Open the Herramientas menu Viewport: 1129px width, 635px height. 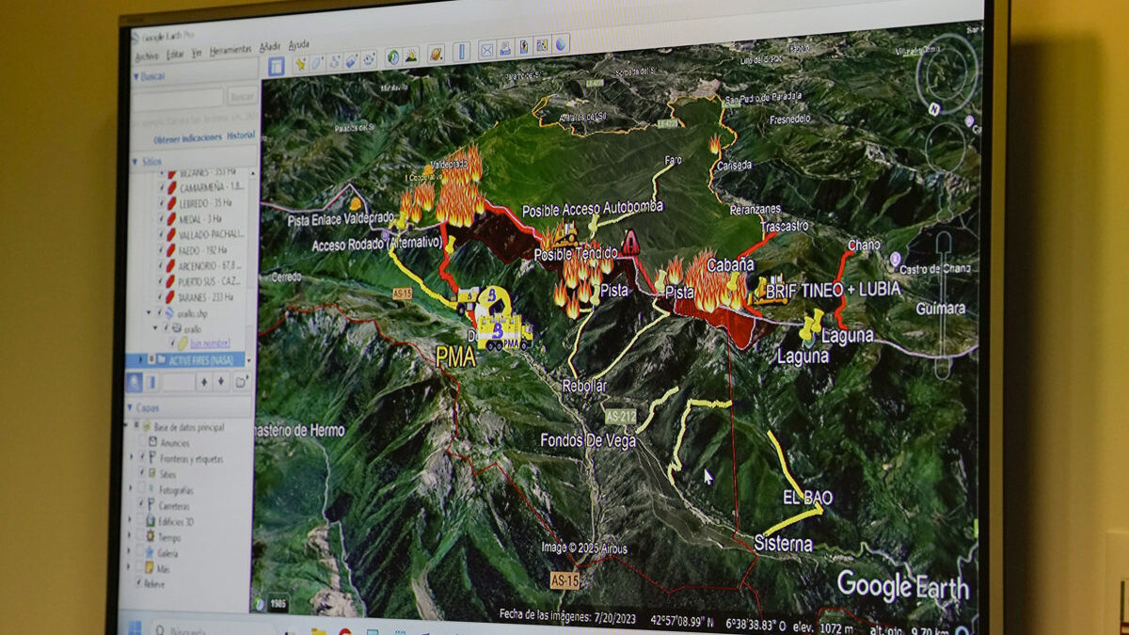coord(231,49)
